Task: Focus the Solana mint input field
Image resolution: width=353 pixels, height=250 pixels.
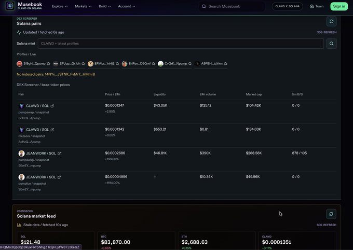Action: coord(181,44)
